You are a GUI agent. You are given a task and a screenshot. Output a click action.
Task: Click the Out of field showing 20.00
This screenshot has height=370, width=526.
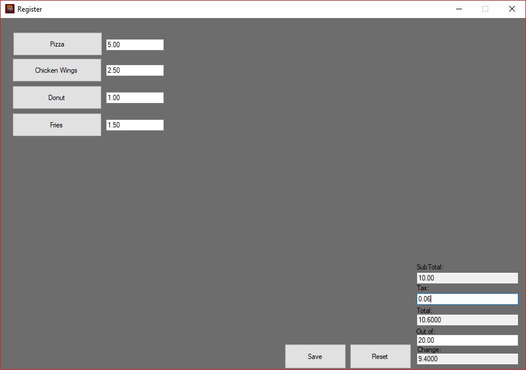pos(467,340)
